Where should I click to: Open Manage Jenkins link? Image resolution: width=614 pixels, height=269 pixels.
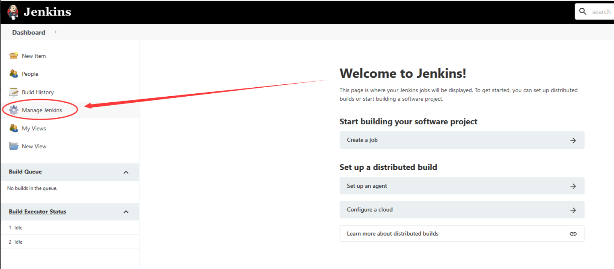tap(42, 110)
